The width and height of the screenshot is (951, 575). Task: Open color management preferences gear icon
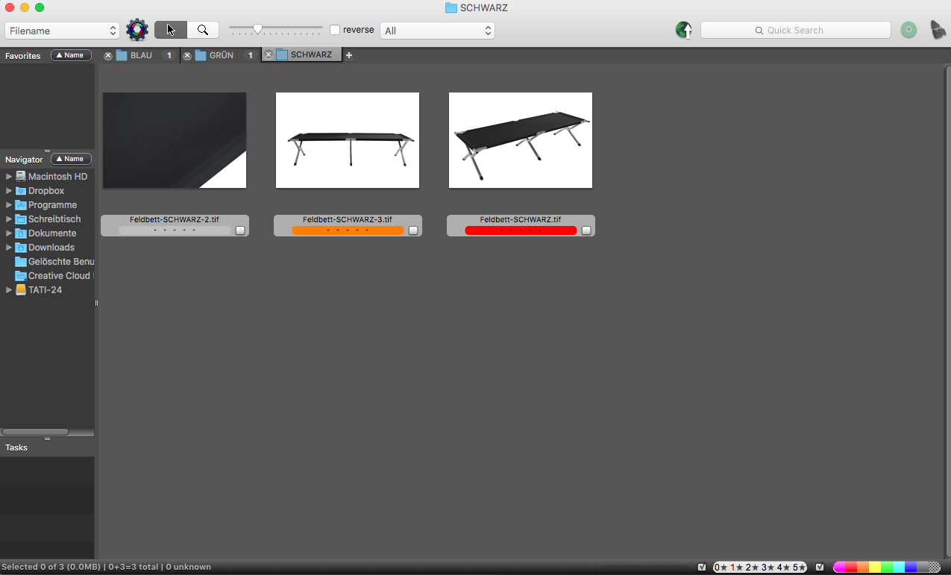[137, 30]
